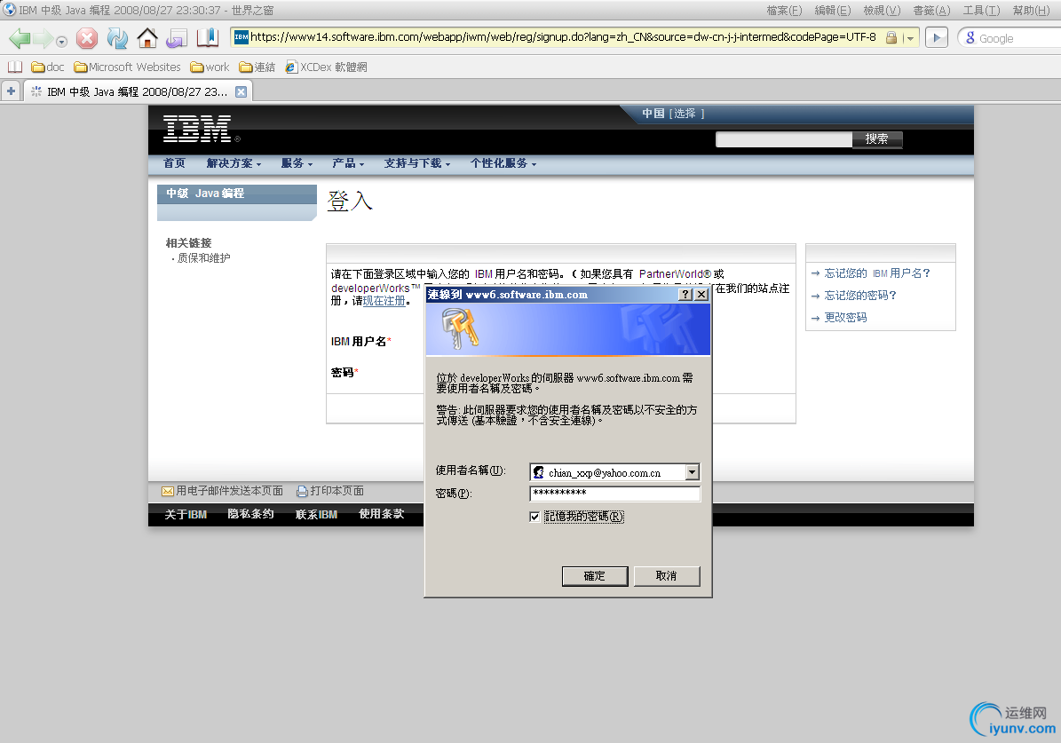Click the 联系IBM footer link

pos(316,514)
